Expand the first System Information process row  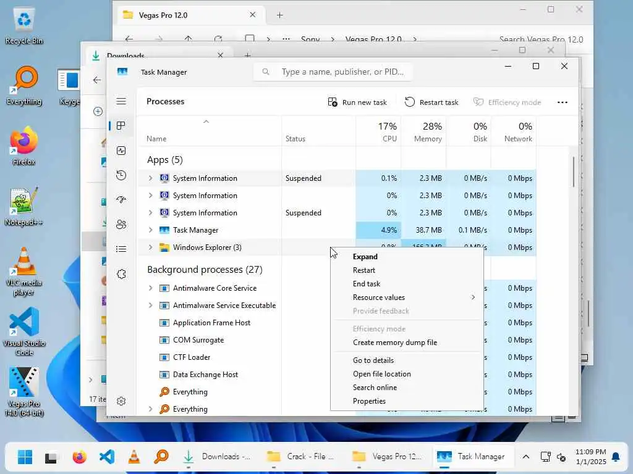[x=151, y=178]
